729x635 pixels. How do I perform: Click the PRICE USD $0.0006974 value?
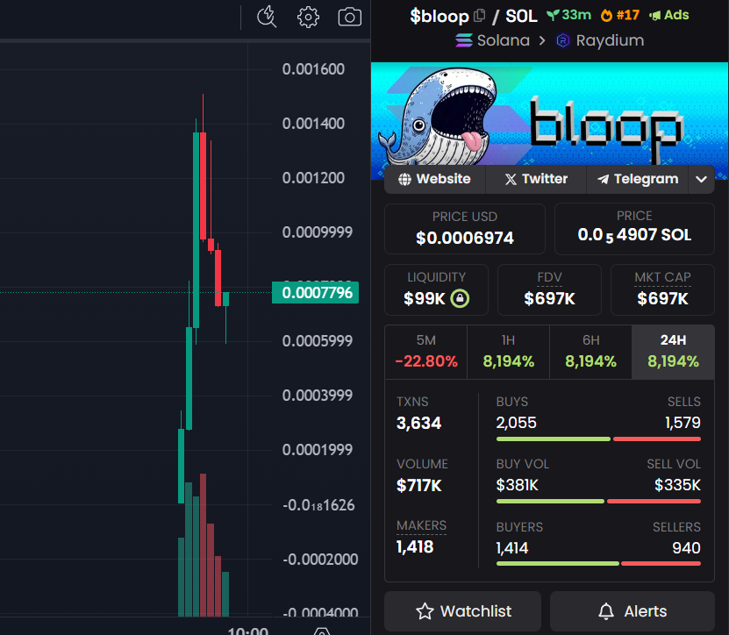[x=464, y=238]
